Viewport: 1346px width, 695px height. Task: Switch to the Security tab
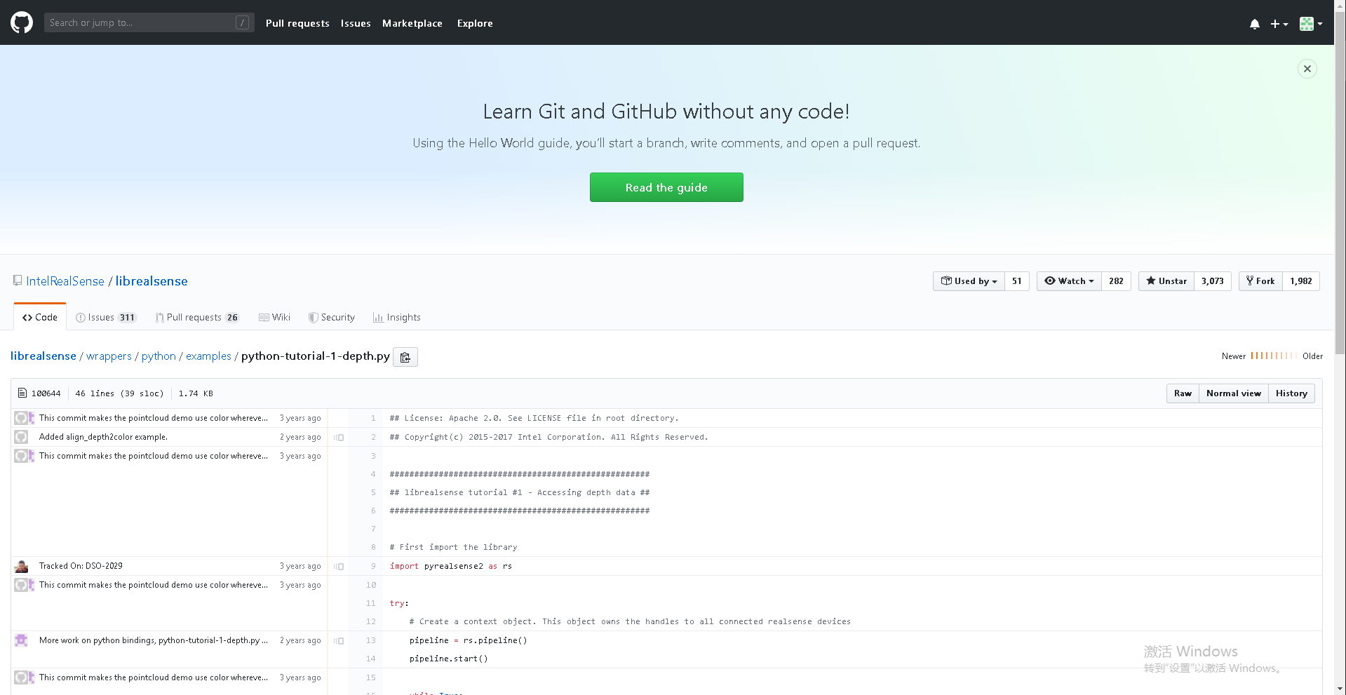point(332,318)
